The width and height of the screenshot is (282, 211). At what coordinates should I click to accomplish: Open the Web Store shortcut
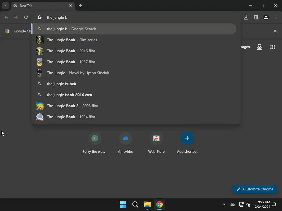156,143
